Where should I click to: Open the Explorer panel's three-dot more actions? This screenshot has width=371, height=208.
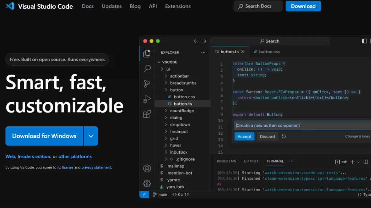click(x=203, y=52)
